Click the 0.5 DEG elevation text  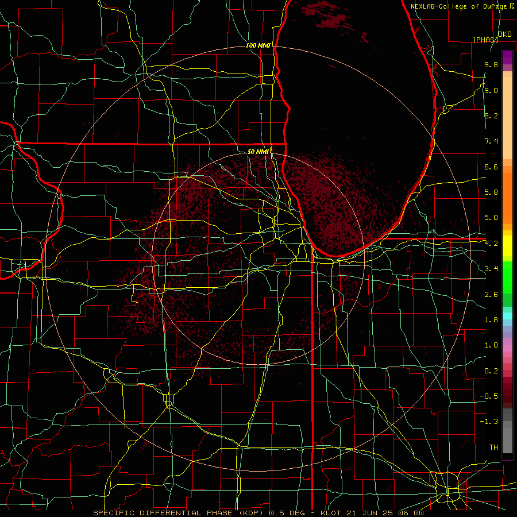point(287,513)
